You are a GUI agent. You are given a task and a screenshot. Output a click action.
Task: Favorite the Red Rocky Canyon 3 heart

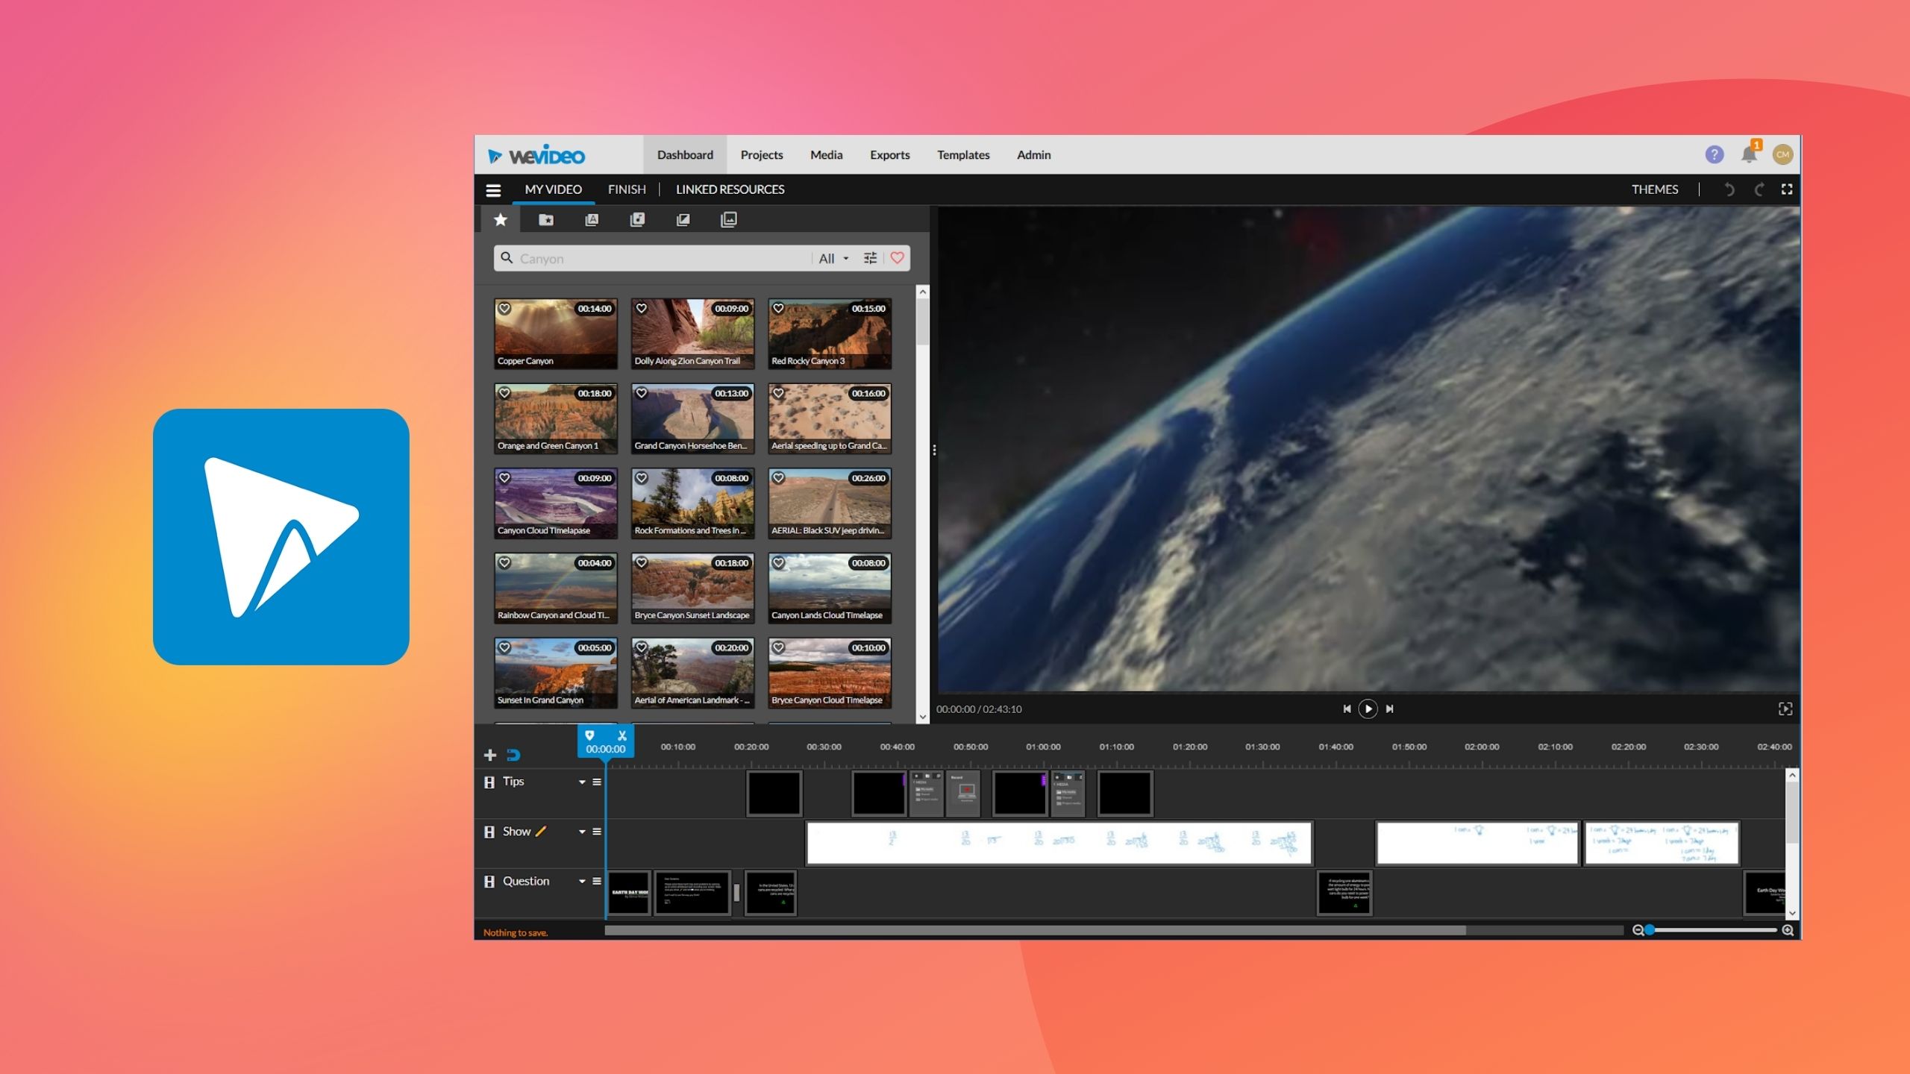click(778, 309)
